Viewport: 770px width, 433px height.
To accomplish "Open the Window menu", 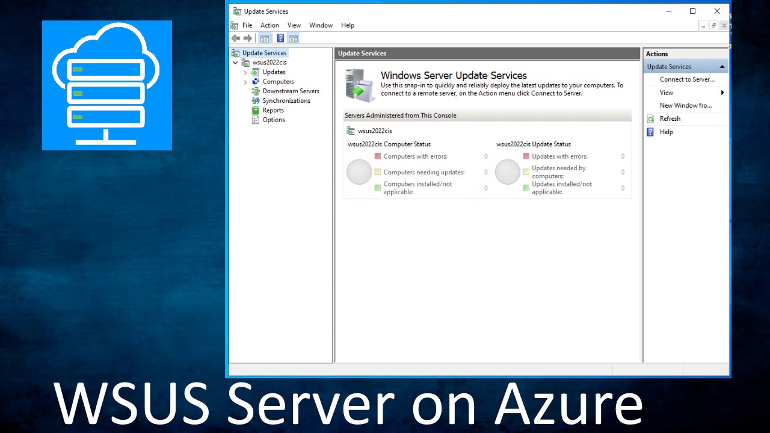I will [x=321, y=25].
